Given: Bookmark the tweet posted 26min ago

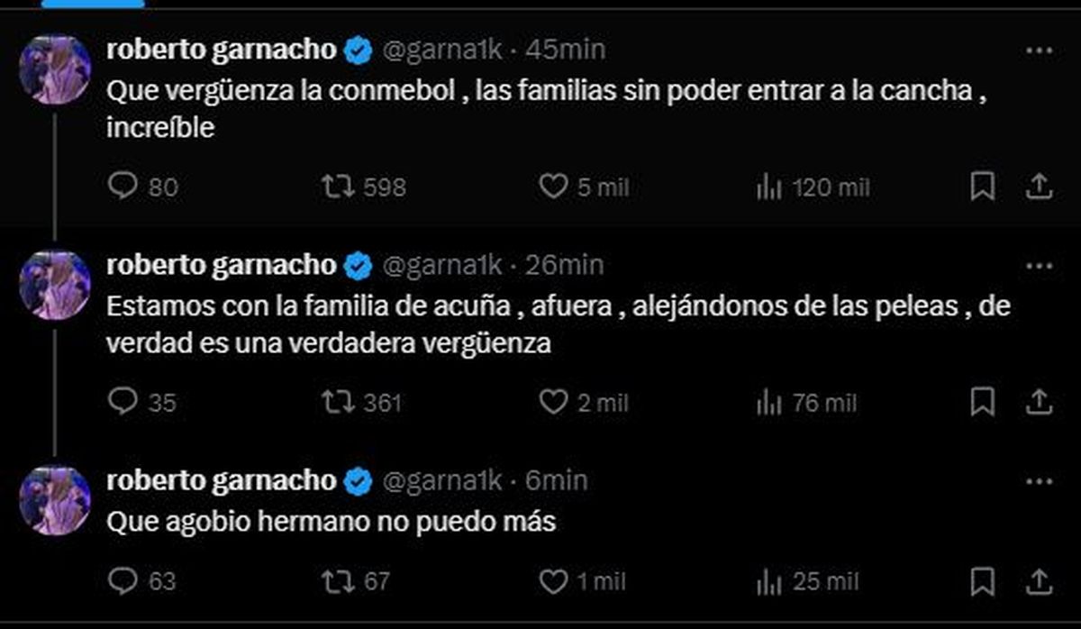Looking at the screenshot, I should [983, 401].
